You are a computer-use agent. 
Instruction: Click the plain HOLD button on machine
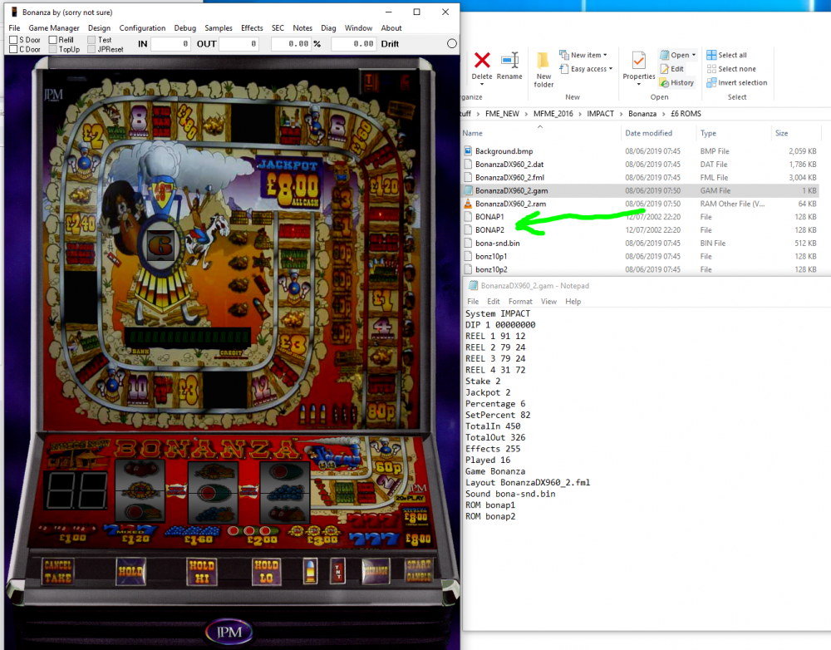pos(130,572)
